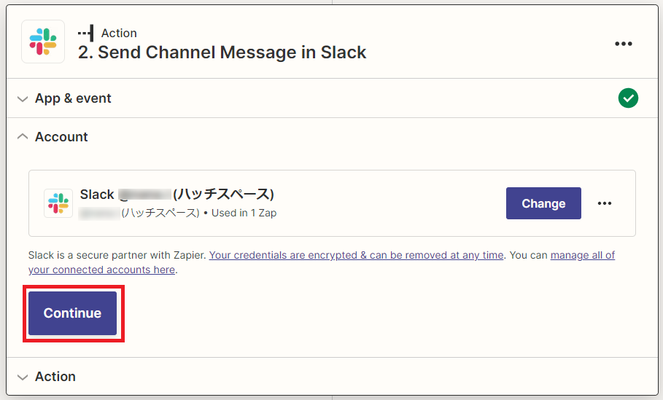This screenshot has height=400, width=663.
Task: Click the Change account button
Action: coord(543,203)
